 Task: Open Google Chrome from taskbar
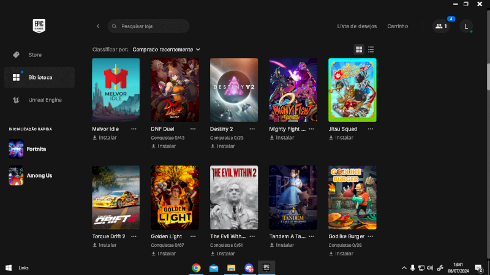click(x=196, y=268)
